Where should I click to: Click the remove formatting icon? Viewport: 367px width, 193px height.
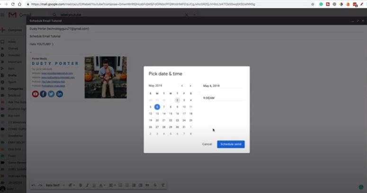[x=163, y=185]
